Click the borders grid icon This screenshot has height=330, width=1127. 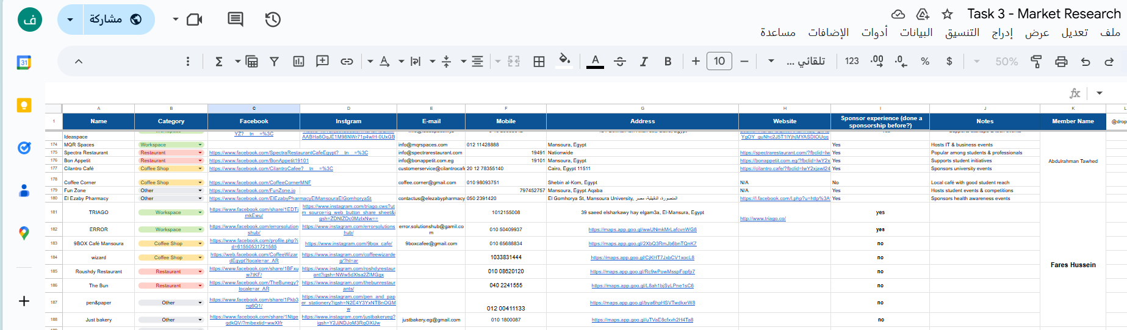point(539,61)
